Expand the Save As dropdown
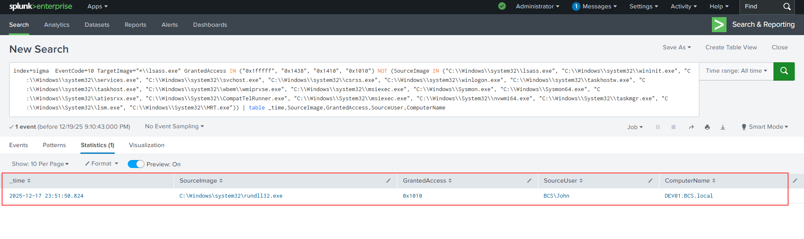Viewport: 804px width, 239px height. [677, 47]
